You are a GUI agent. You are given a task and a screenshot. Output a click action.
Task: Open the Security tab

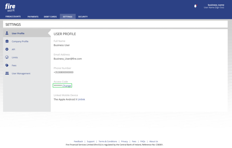click(x=83, y=17)
